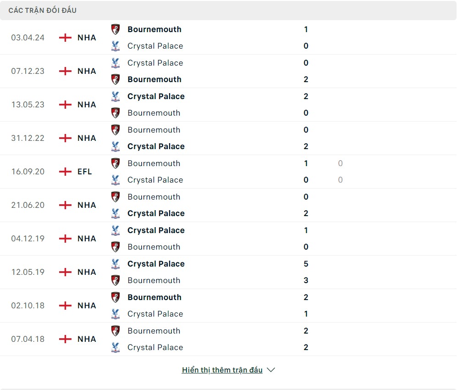The width and height of the screenshot is (457, 390).
Task: Click Crystal Palace name in 07.04.18 match
Action: 155,347
